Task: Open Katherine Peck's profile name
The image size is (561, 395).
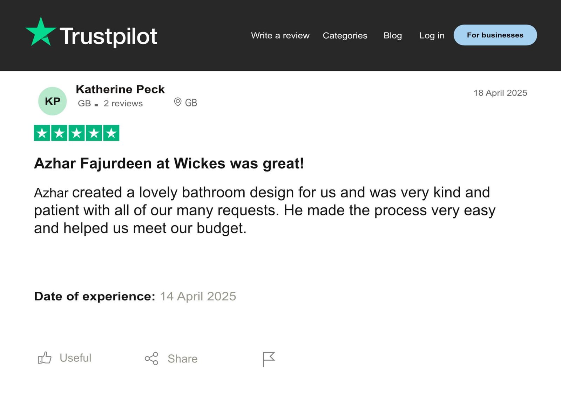Action: pos(120,89)
